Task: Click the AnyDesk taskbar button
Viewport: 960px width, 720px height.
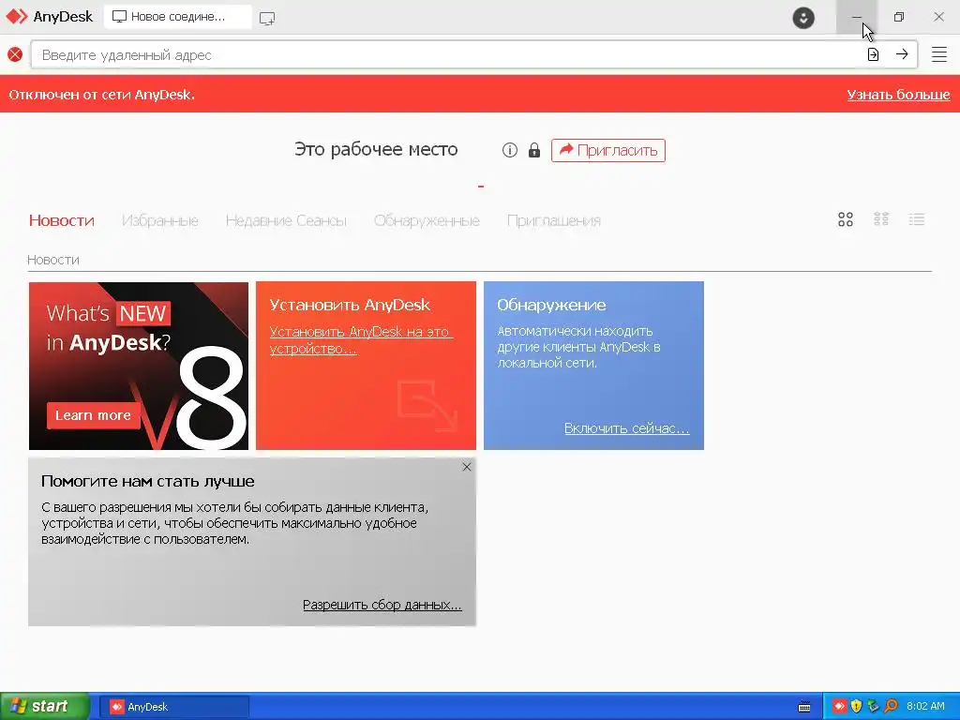Action: pyautogui.click(x=173, y=707)
